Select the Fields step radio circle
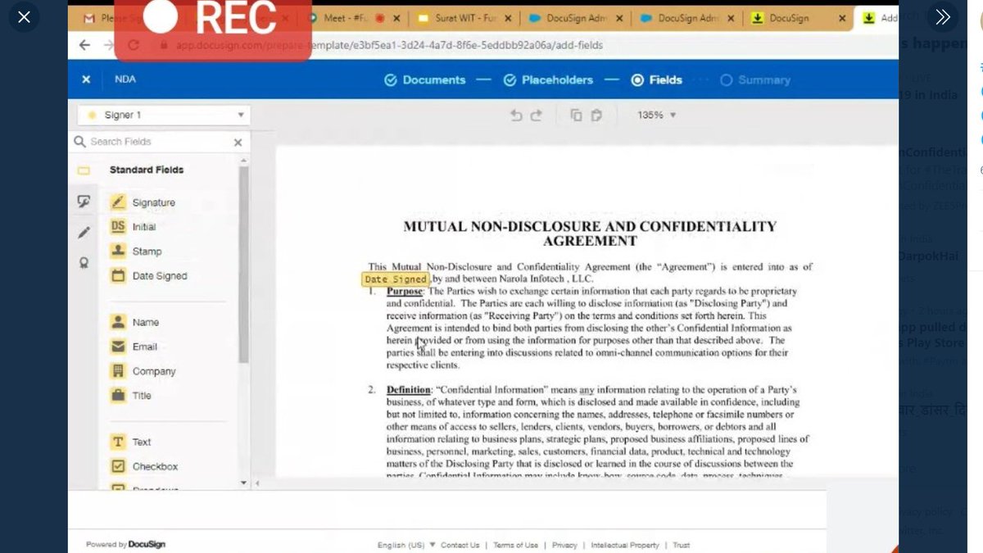Screen dimensions: 983x553 click(637, 79)
